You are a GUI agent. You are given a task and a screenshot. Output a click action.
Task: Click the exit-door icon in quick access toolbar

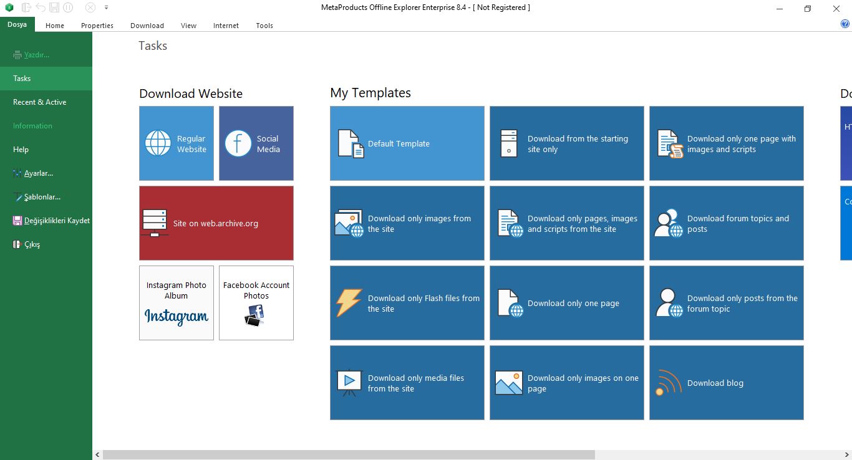tap(26, 7)
